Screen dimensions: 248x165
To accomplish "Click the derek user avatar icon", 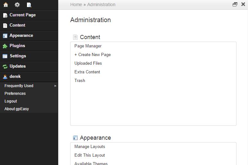I will 5,77.
